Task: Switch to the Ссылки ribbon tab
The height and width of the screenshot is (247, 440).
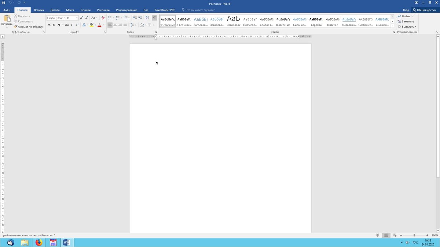Action: pyautogui.click(x=85, y=10)
